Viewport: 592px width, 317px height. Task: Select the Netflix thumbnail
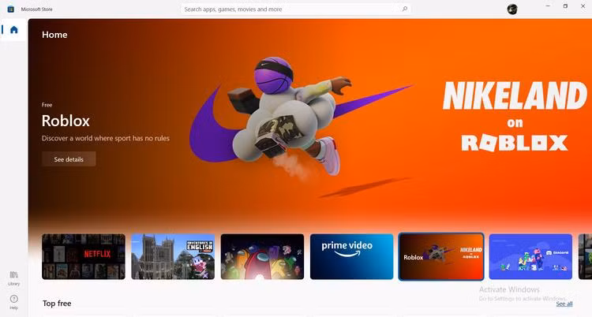pos(83,256)
